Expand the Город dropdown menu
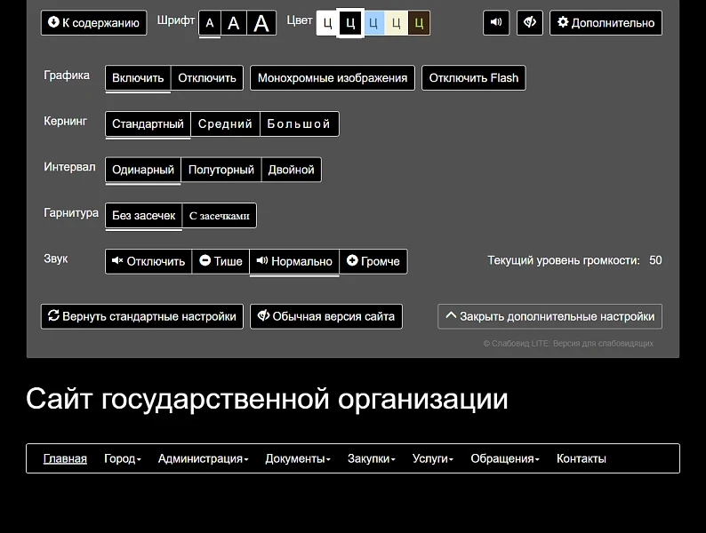Viewport: 706px width, 533px height. [x=123, y=458]
